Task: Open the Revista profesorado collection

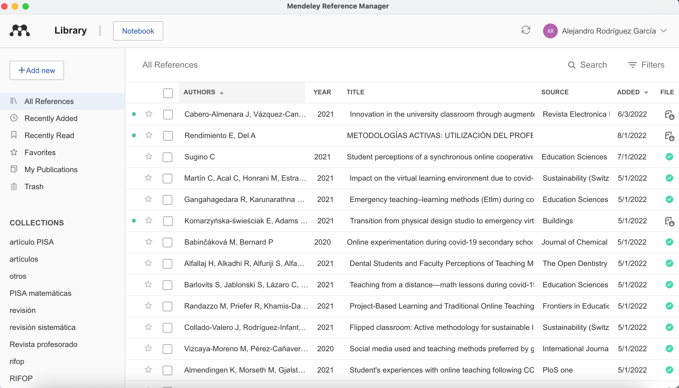Action: tap(43, 344)
